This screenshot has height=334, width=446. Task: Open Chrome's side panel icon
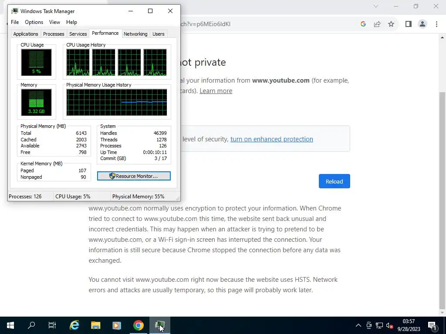coord(409,24)
